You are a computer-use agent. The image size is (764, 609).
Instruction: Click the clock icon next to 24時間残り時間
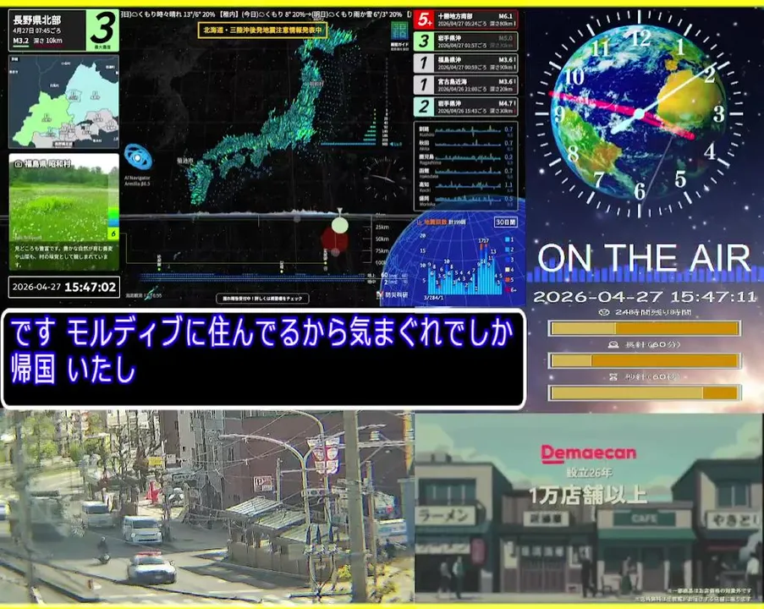tap(604, 312)
